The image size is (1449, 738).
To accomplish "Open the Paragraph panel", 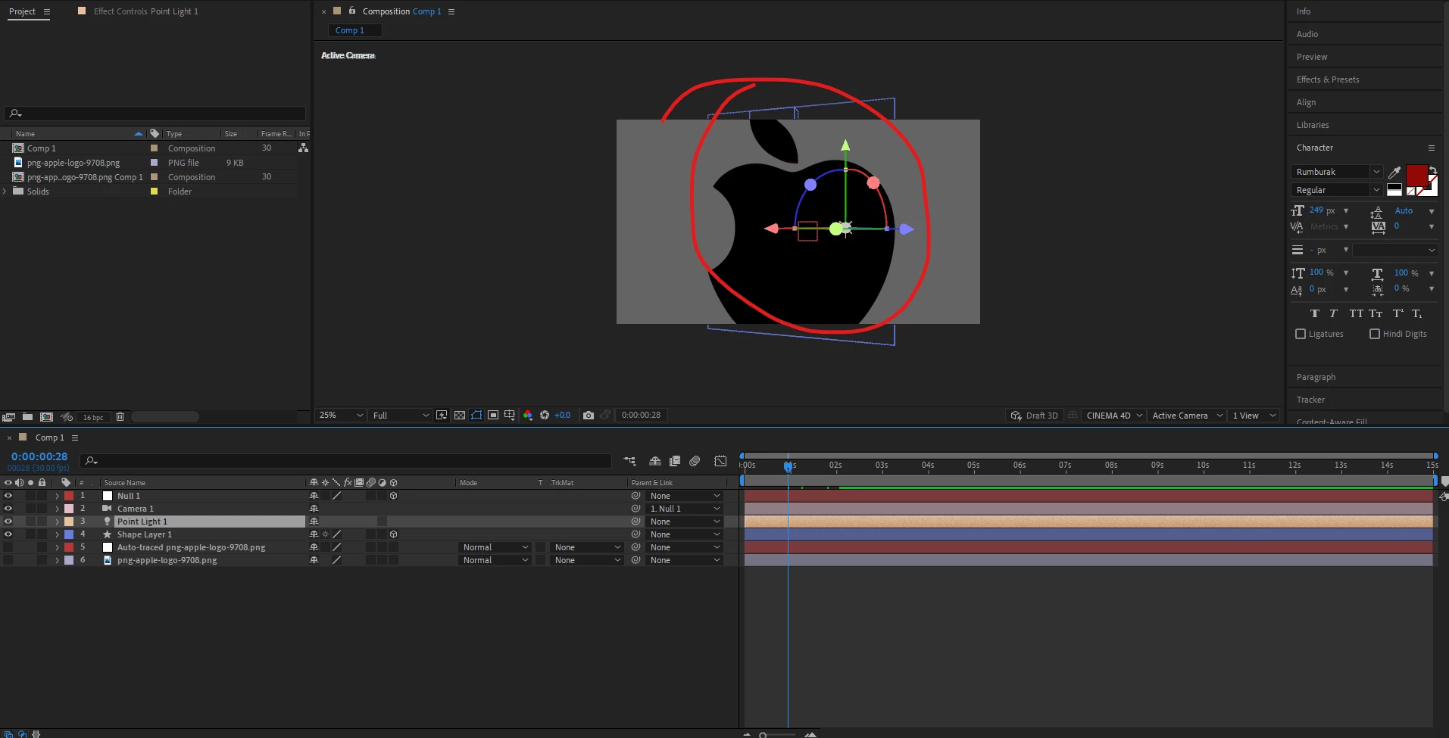I will (x=1316, y=377).
